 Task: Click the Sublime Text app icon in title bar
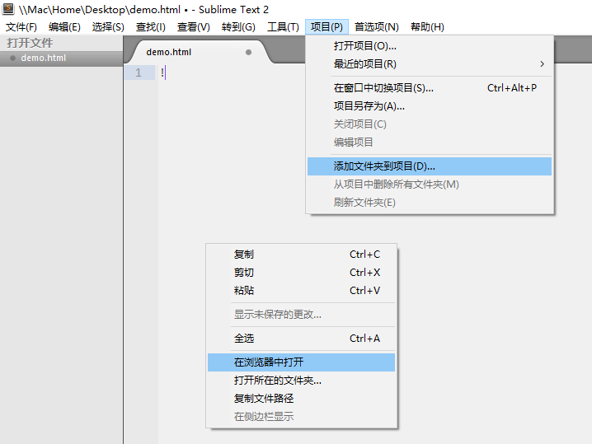pos(8,9)
